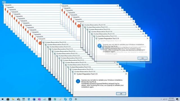Click the frontmost 'TortoiseSVN' title in right stack
This screenshot has width=180, height=101.
pyautogui.click(x=80, y=22)
